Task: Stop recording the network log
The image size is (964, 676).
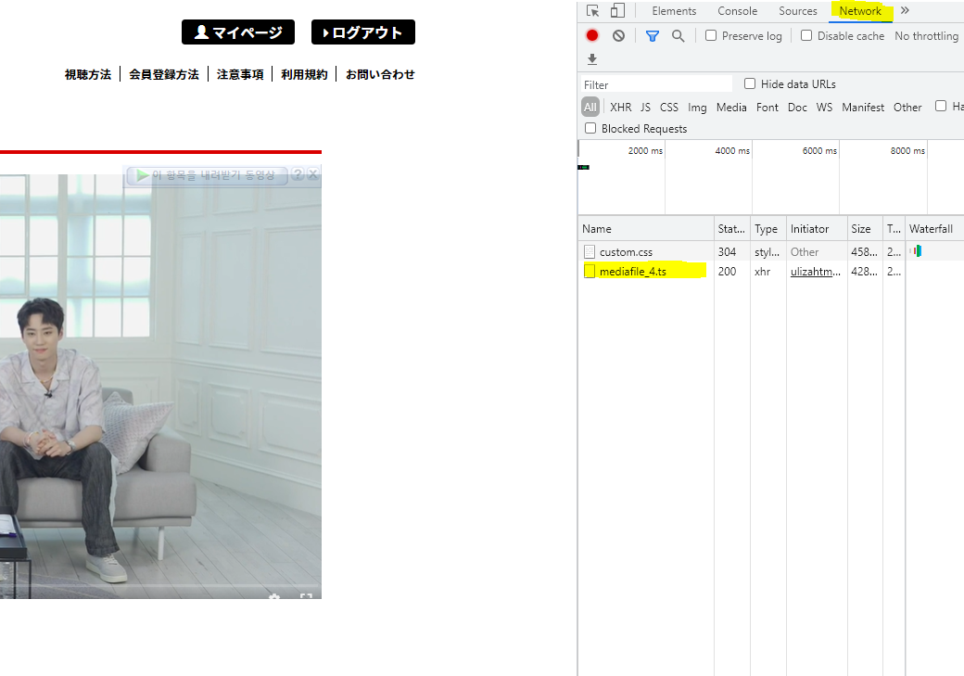Action: 592,35
